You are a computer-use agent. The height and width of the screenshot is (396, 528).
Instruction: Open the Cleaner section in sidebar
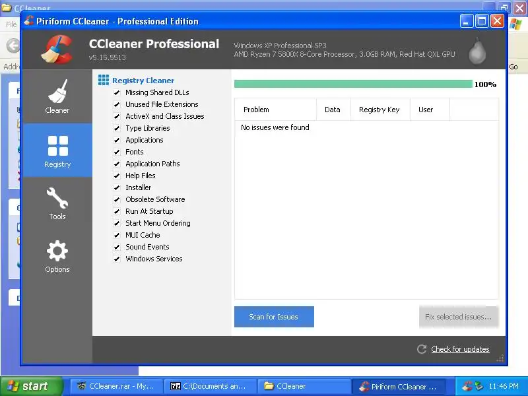click(57, 96)
